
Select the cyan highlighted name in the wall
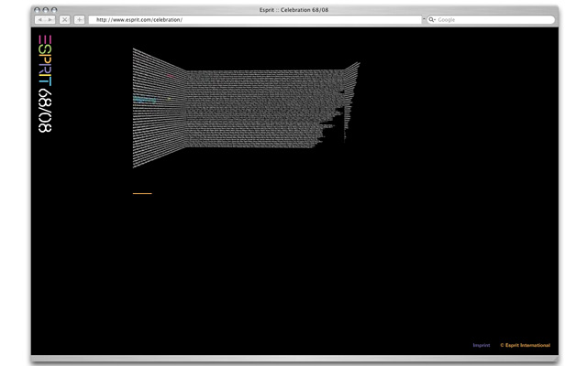(x=145, y=100)
